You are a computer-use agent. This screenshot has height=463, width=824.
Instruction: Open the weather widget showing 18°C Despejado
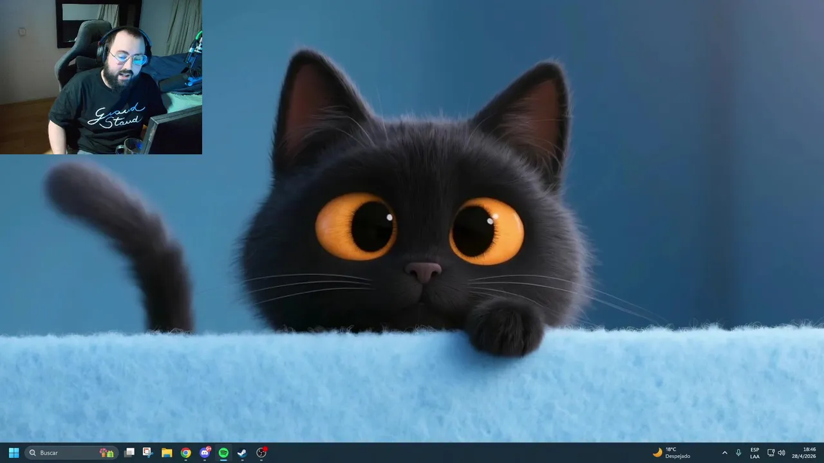coord(671,453)
